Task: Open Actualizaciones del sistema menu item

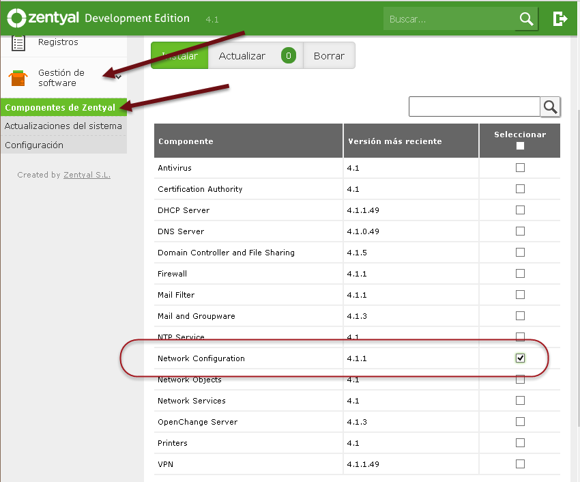Action: pos(63,126)
